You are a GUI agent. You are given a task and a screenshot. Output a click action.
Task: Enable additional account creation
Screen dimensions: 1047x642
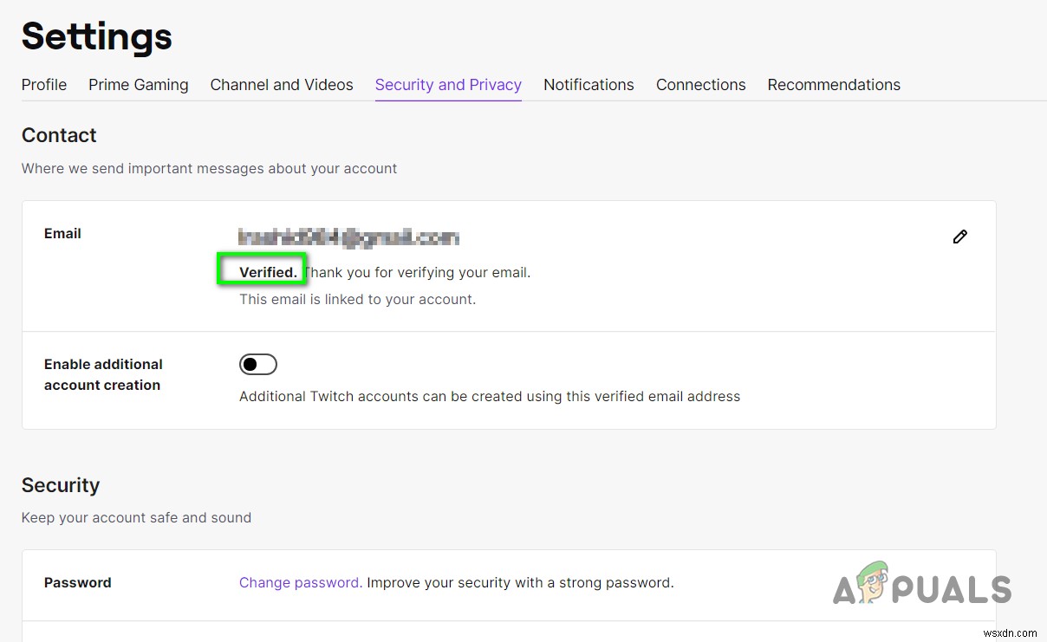click(x=257, y=364)
